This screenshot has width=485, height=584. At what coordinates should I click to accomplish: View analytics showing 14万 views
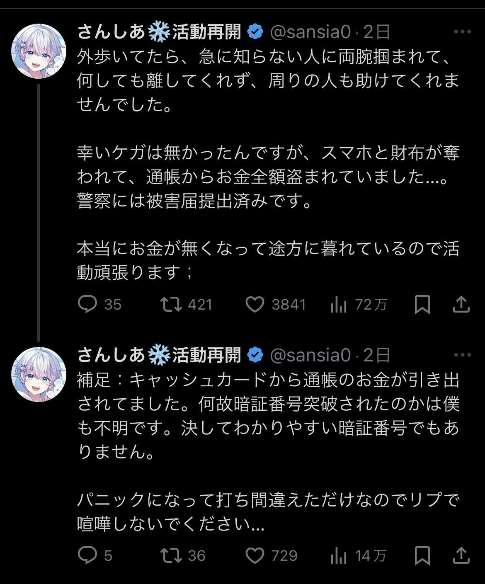[x=359, y=555]
